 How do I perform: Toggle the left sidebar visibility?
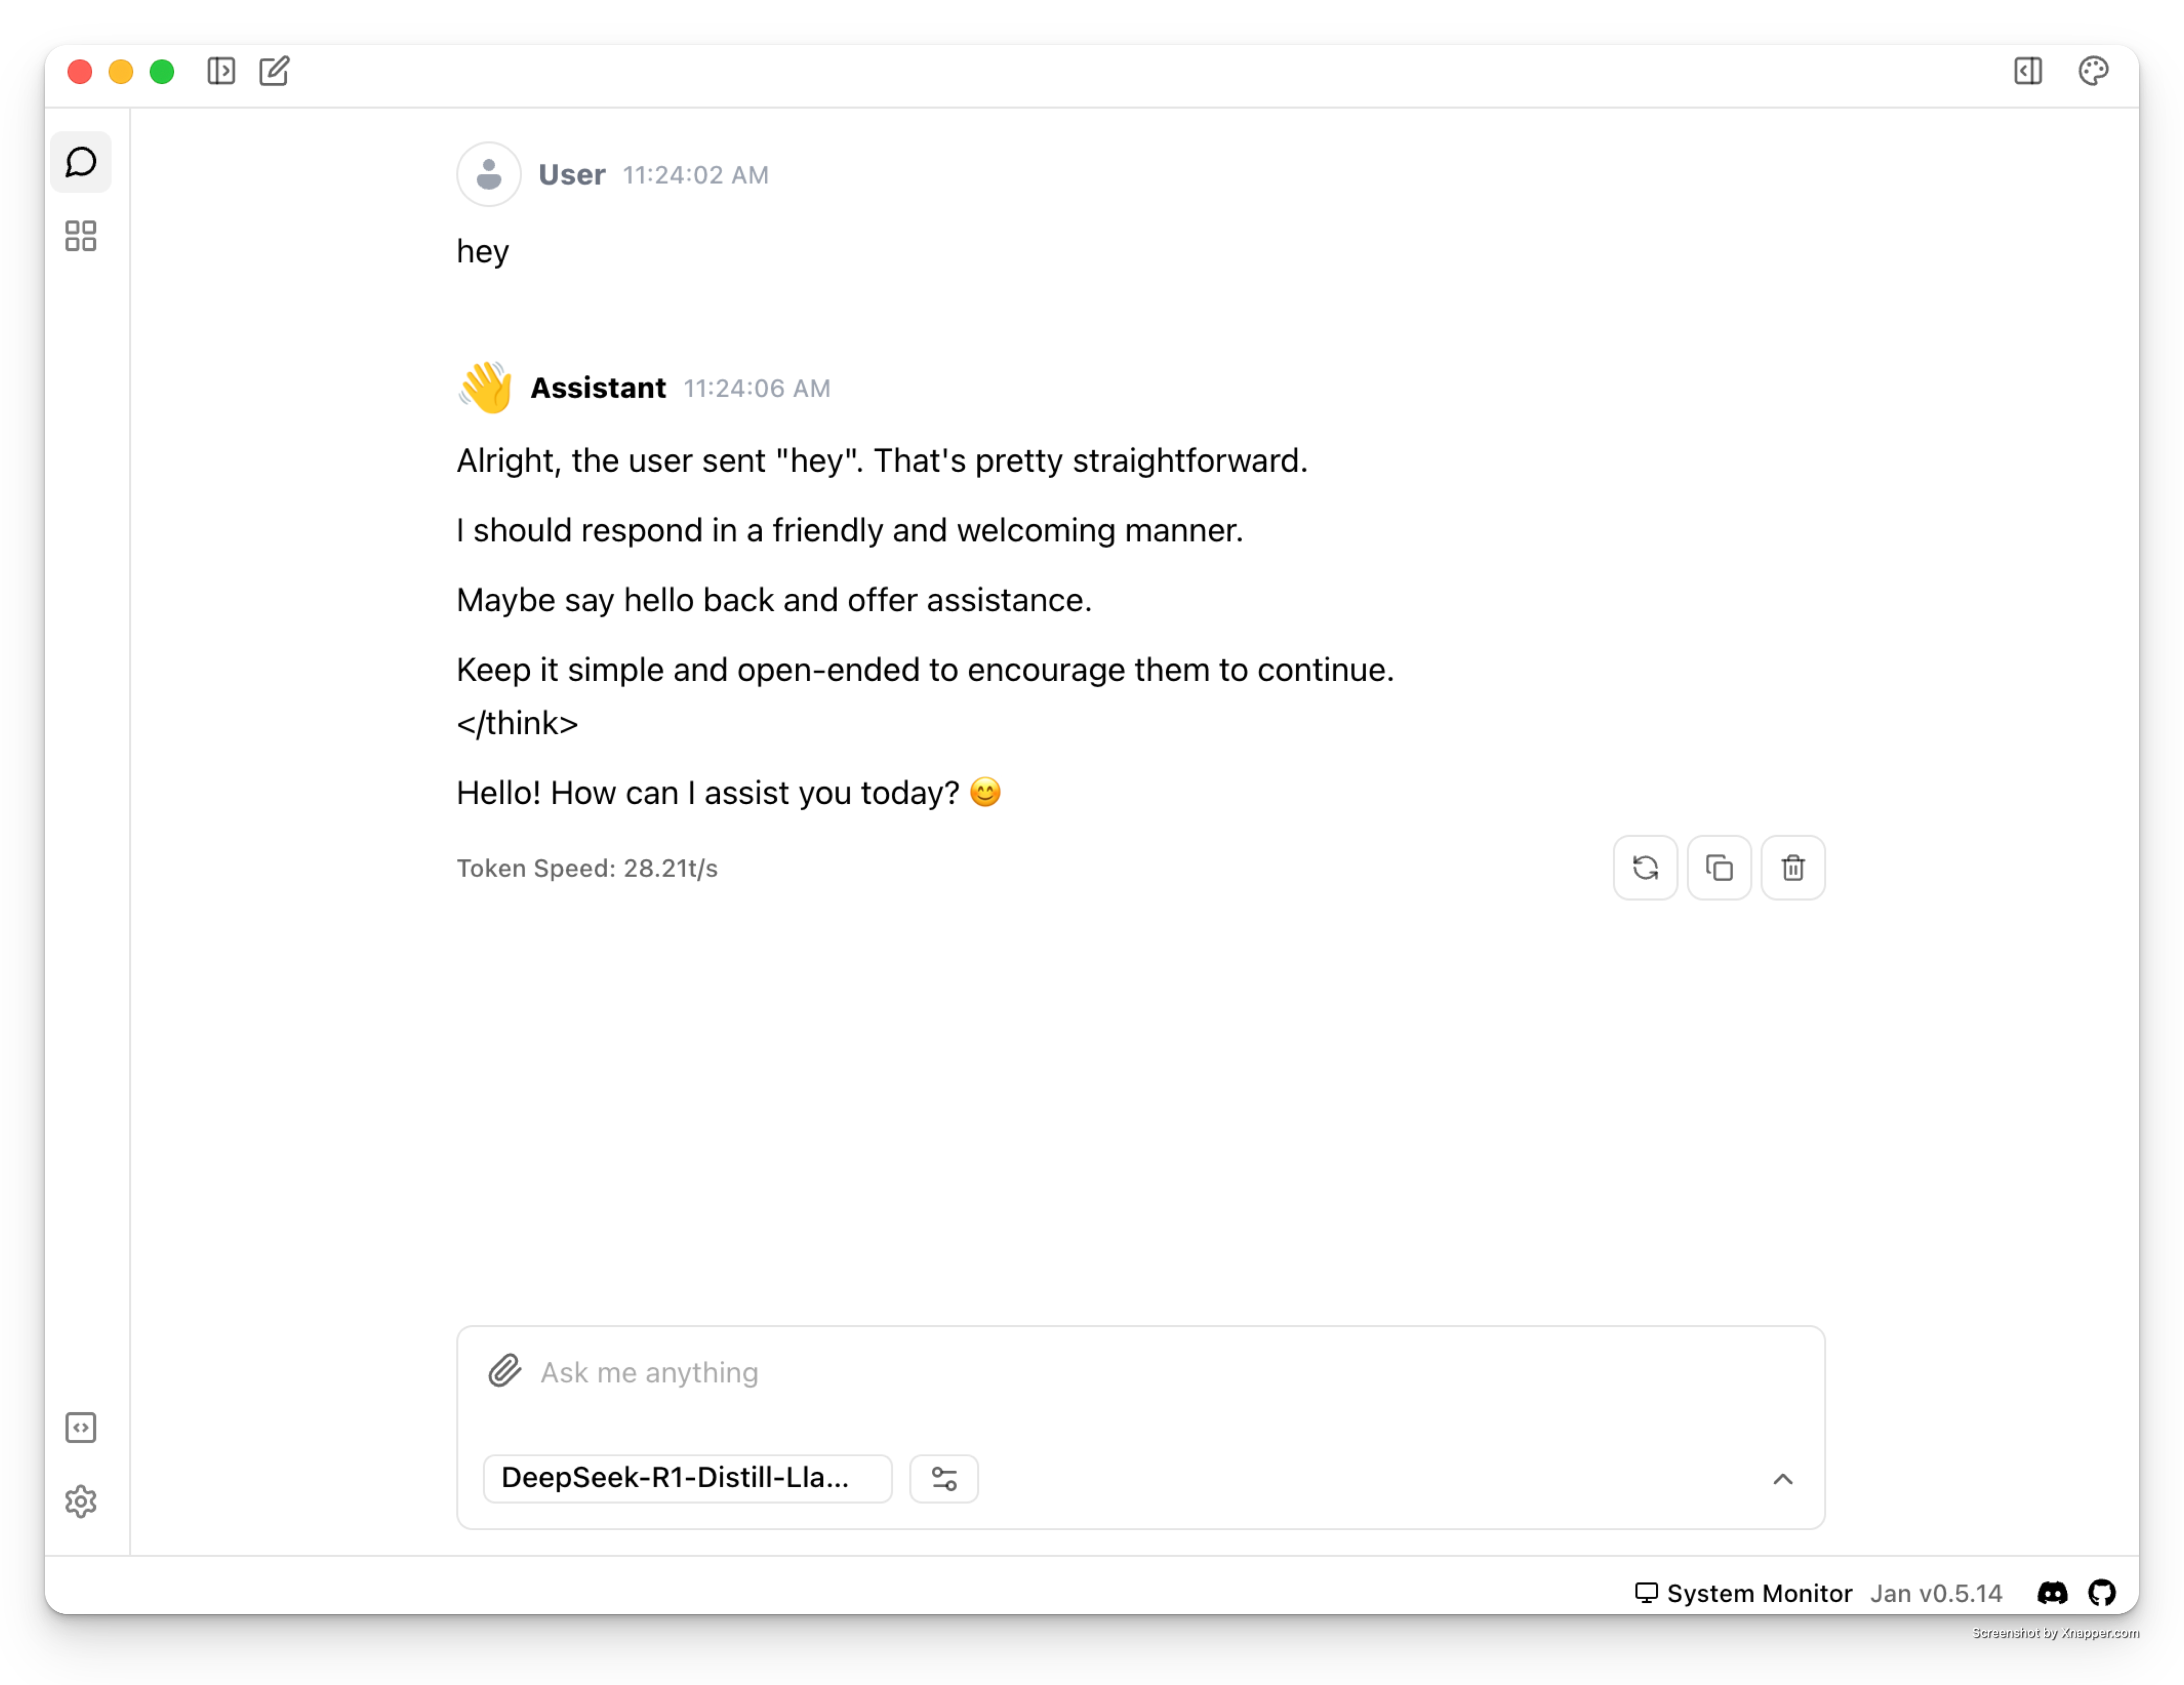coord(222,71)
